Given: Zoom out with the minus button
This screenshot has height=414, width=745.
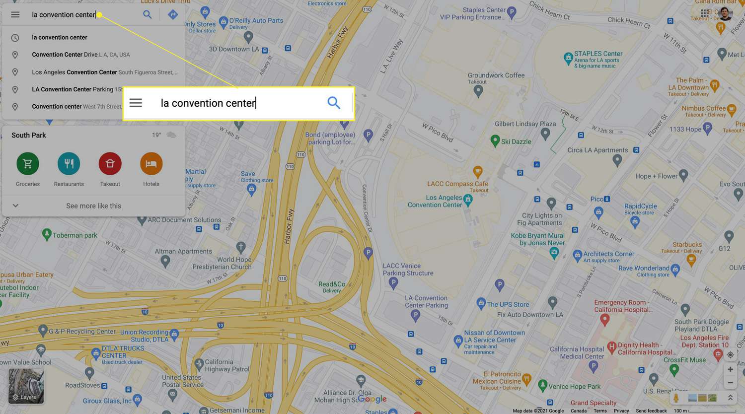Looking at the screenshot, I should coord(730,383).
